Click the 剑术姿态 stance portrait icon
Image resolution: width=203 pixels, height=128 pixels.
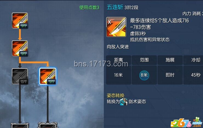tap(124, 102)
